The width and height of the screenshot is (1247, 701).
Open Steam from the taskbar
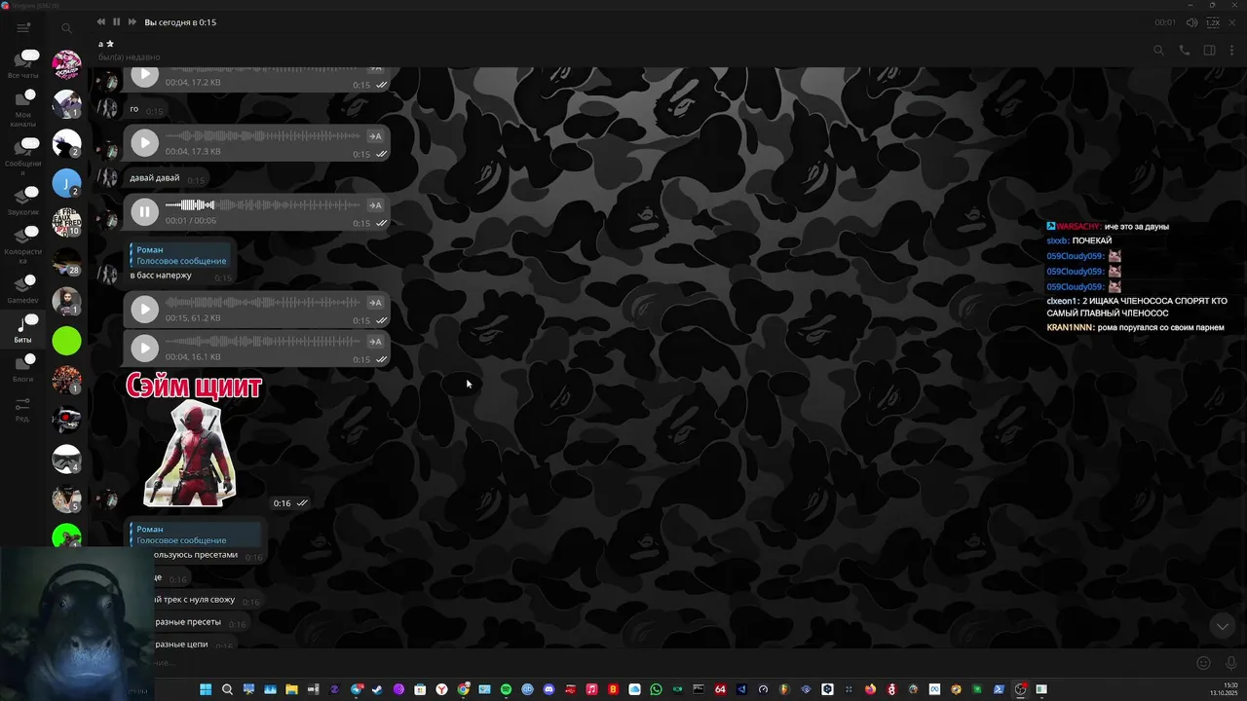pos(377,689)
